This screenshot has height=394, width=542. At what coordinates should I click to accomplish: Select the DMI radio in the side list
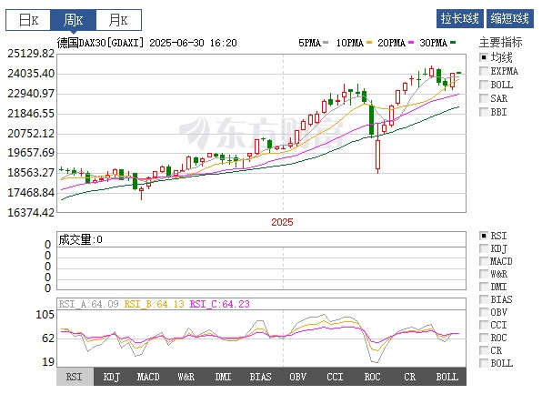484,287
